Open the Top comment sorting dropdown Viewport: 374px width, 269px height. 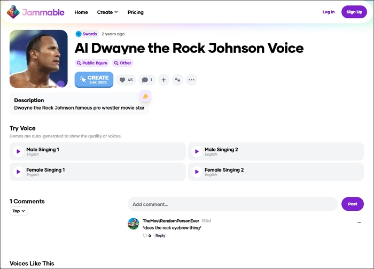[19, 211]
